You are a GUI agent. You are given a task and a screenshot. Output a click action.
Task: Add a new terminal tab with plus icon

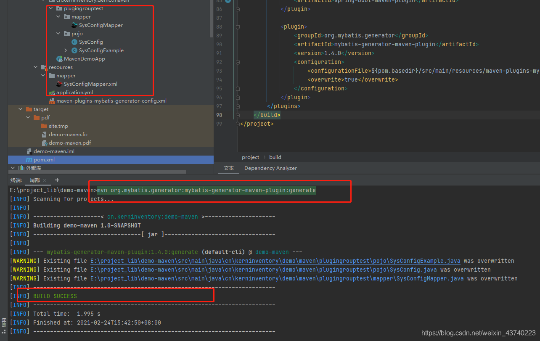(x=57, y=180)
